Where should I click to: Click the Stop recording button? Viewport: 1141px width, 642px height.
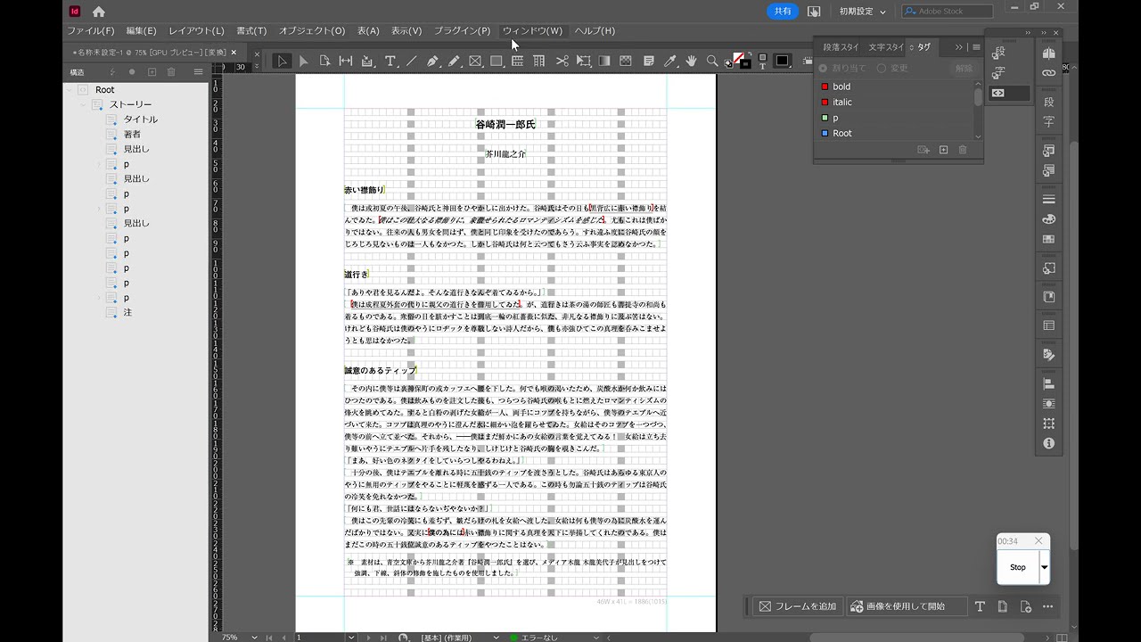pos(1018,567)
